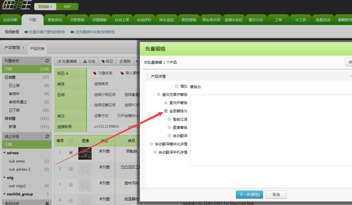Click the 批量采集刊登视频教程 video icon
The width and height of the screenshot is (352, 205).
point(26,32)
